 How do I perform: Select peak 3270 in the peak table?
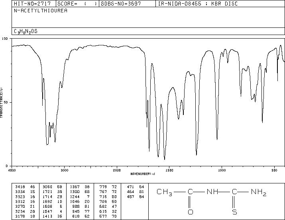coord(20,206)
